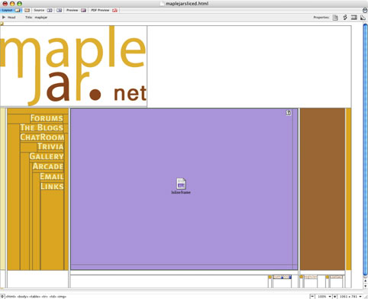The width and height of the screenshot is (368, 299).
Task: Edit the page Title field 'maplejar'
Action: [x=41, y=18]
